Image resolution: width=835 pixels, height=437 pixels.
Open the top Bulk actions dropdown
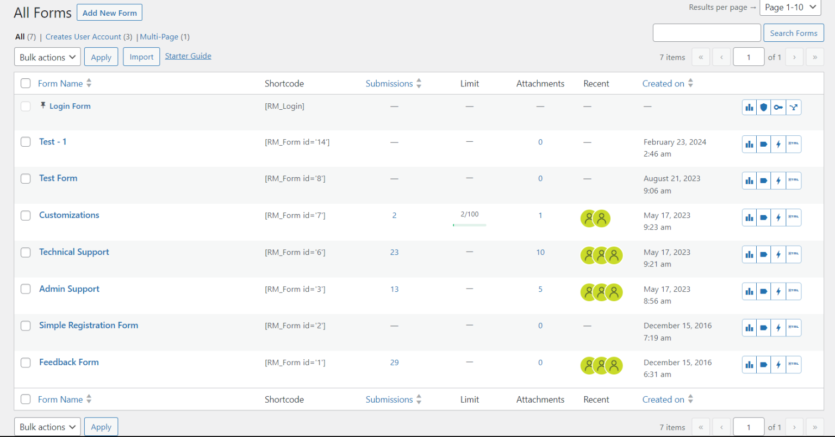coord(47,57)
